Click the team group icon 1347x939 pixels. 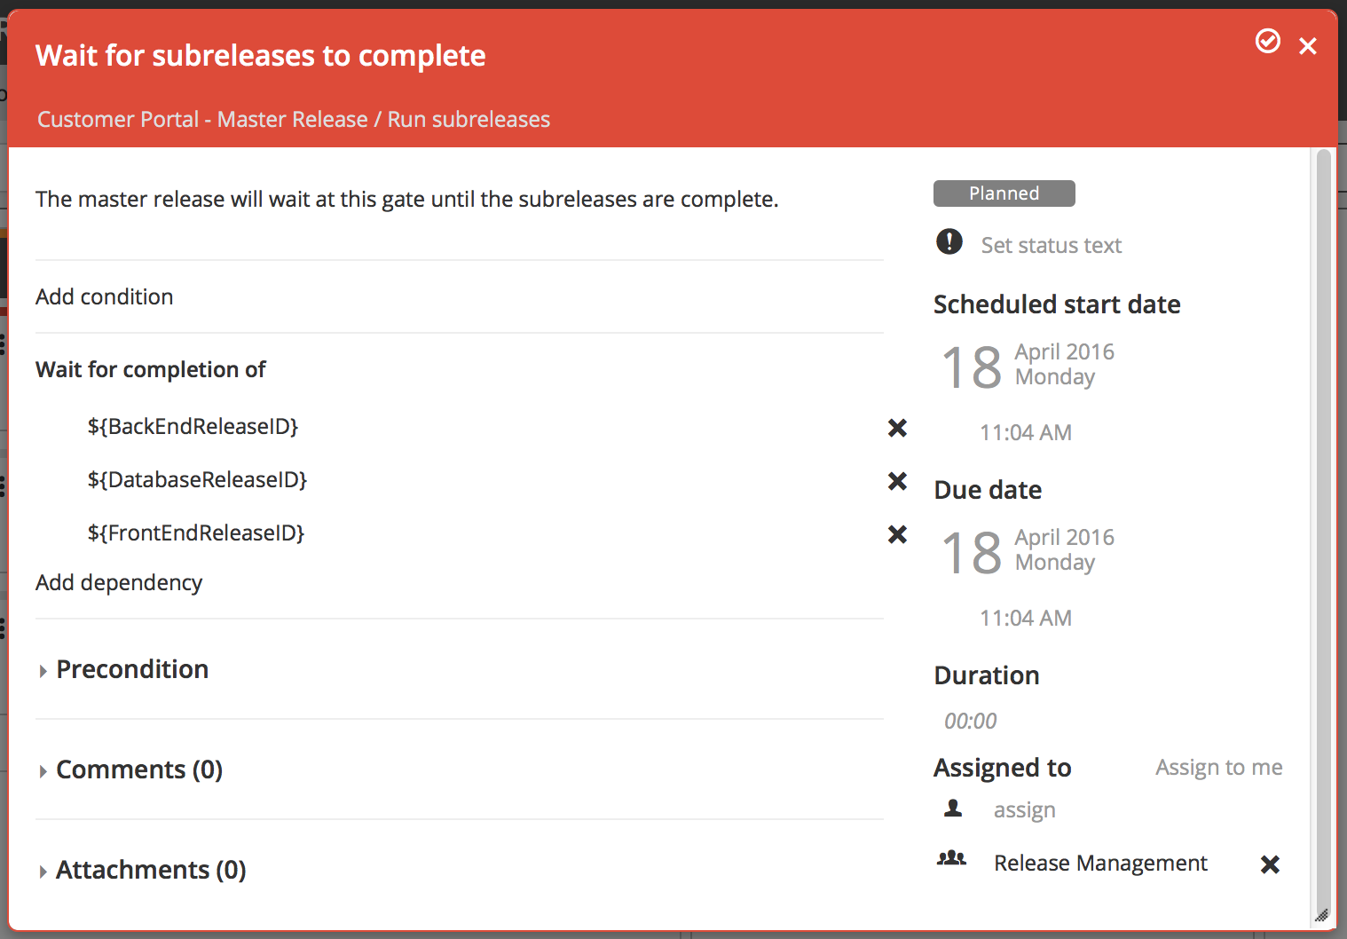coord(951,858)
